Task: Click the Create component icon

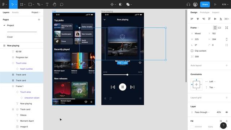Action: coord(112,4)
